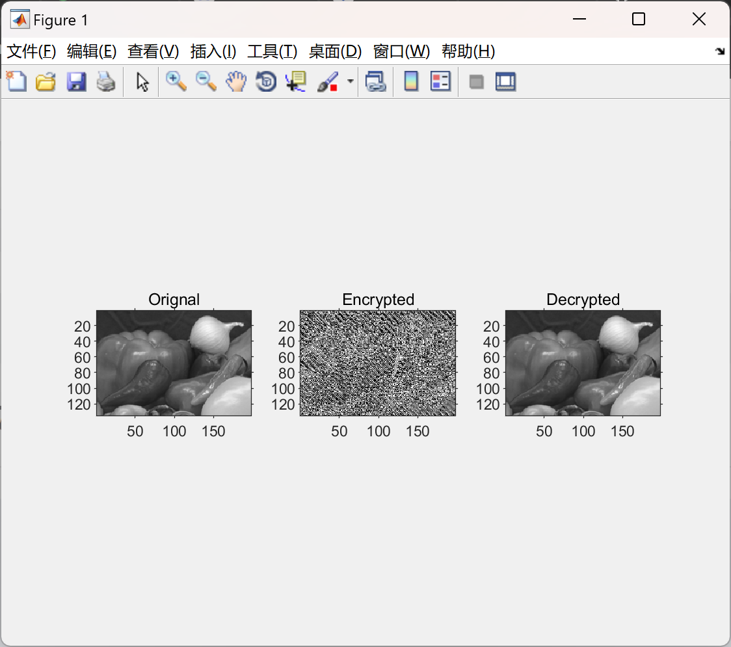Save the figure with the floppy disk icon
The image size is (731, 647).
tap(76, 81)
